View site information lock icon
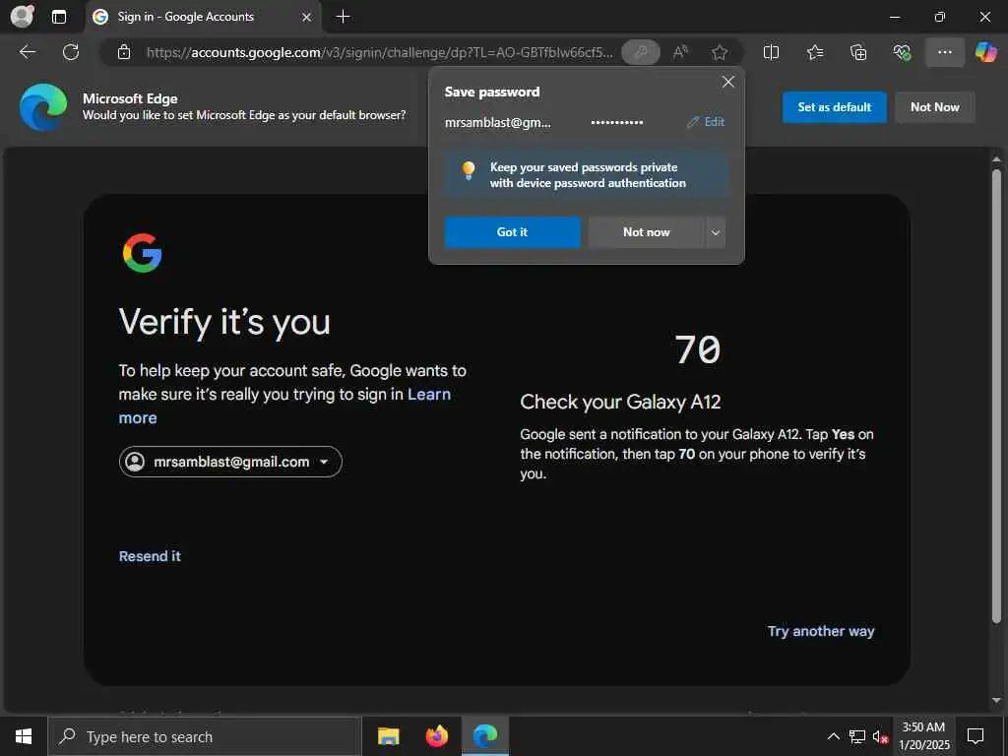 [124, 52]
